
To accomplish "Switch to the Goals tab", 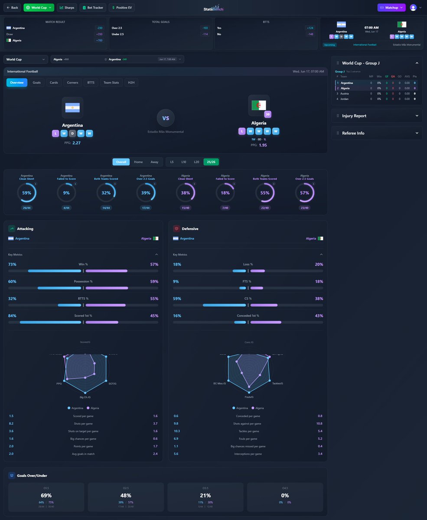I will click(x=37, y=82).
